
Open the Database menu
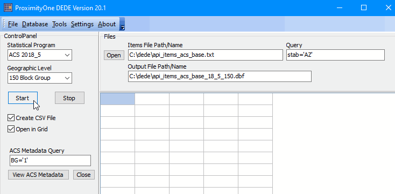(x=35, y=24)
